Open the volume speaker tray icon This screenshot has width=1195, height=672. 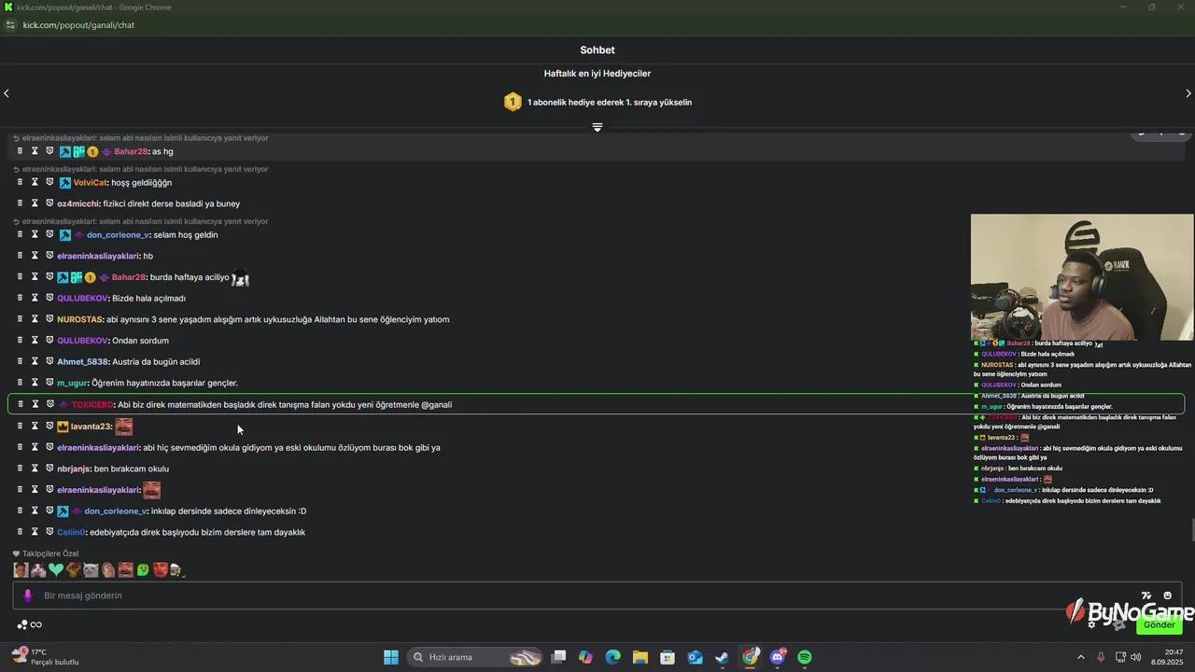pos(1135,657)
